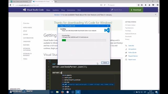Click the Twitter icon beside Follow @code
The width and height of the screenshot is (168, 94).
click(126, 52)
